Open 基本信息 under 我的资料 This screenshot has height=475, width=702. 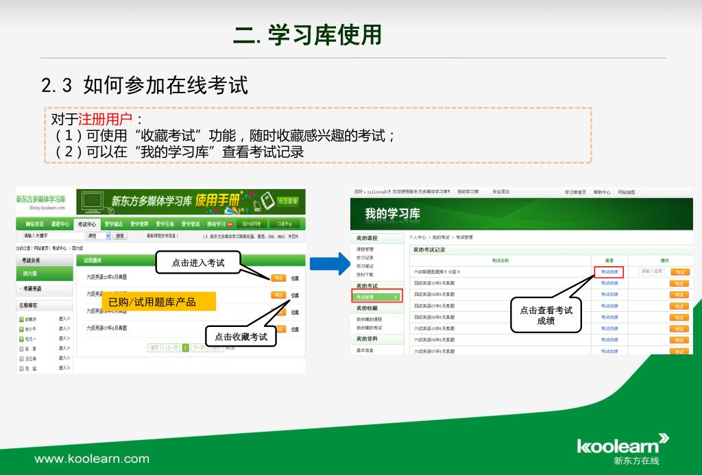(x=365, y=350)
